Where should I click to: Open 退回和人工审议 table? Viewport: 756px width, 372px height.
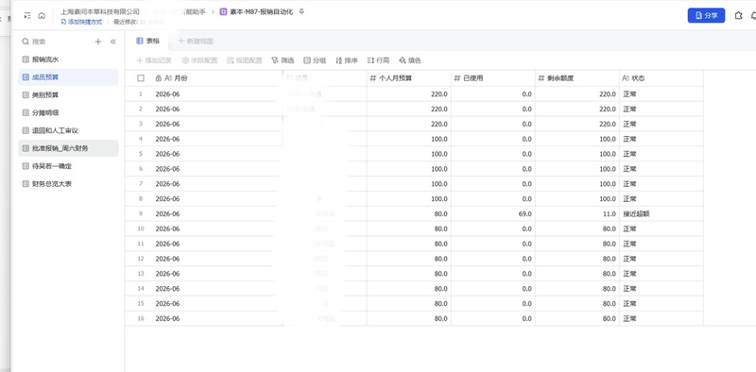point(68,130)
